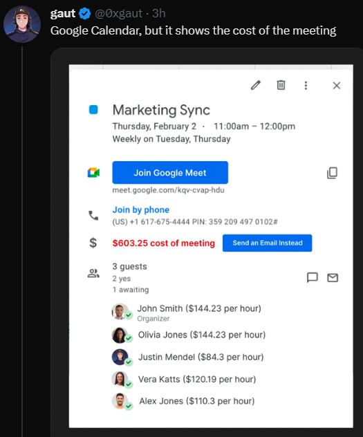
Task: Click the meet.google.com/kqv-cvap-hdu URL text
Action: (168, 190)
